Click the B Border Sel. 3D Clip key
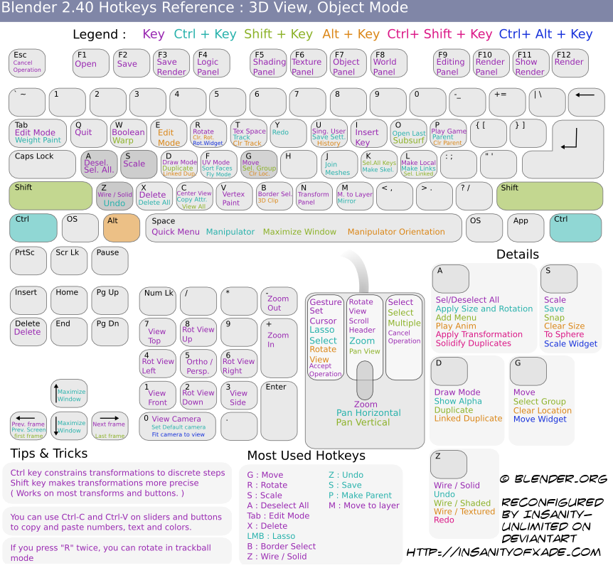This screenshot has width=613, height=568. tap(274, 195)
